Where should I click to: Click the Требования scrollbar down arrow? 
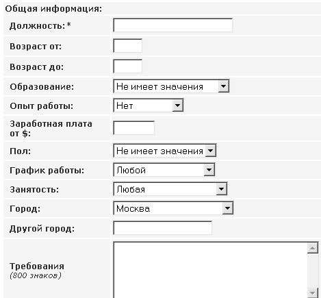coord(313,293)
